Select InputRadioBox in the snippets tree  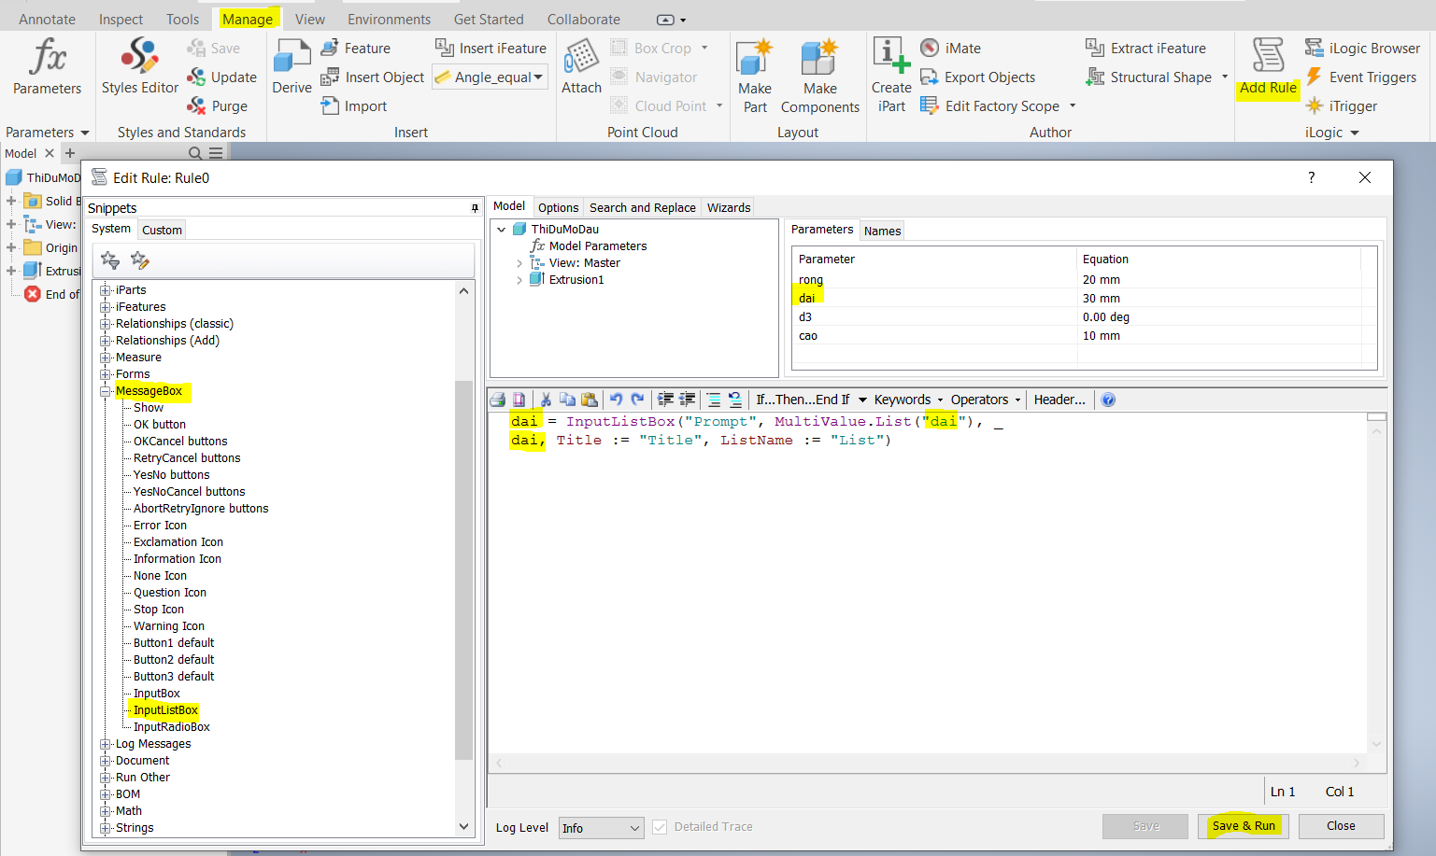pos(171,727)
